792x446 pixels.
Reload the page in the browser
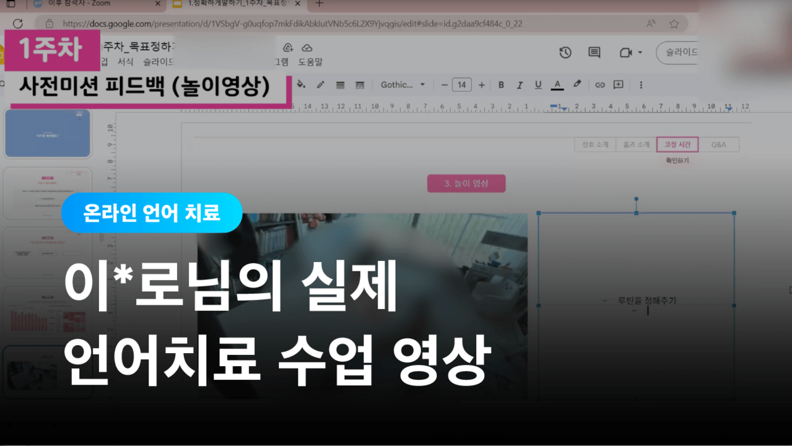(x=17, y=24)
